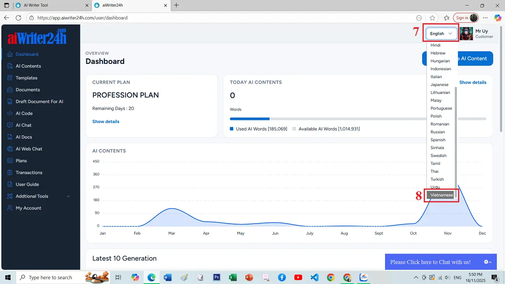Open the English language dropdown
This screenshot has width=505, height=284.
point(440,34)
